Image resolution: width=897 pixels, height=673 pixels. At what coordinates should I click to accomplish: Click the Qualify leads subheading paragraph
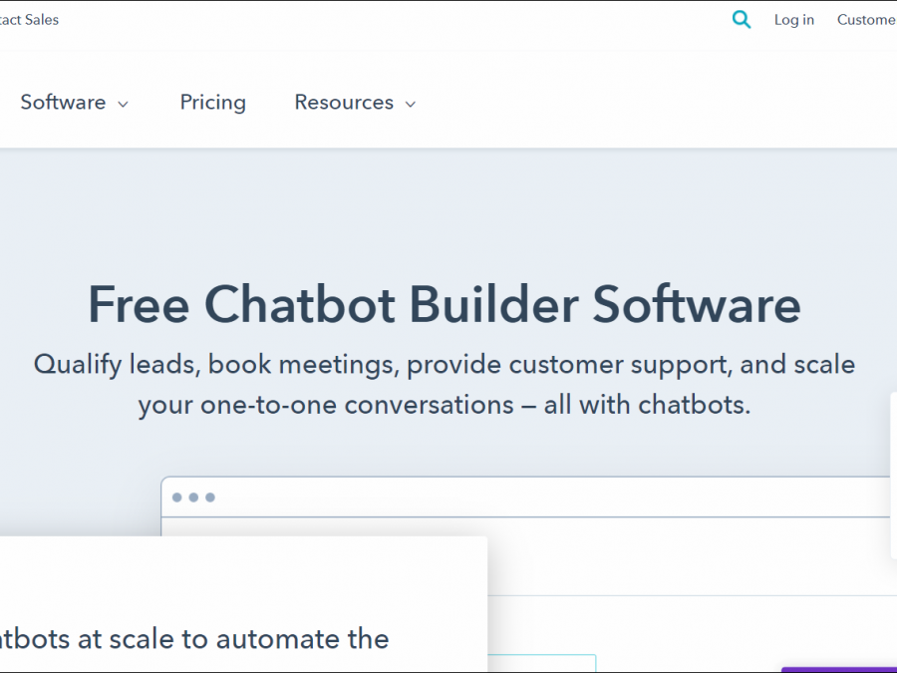point(445,385)
